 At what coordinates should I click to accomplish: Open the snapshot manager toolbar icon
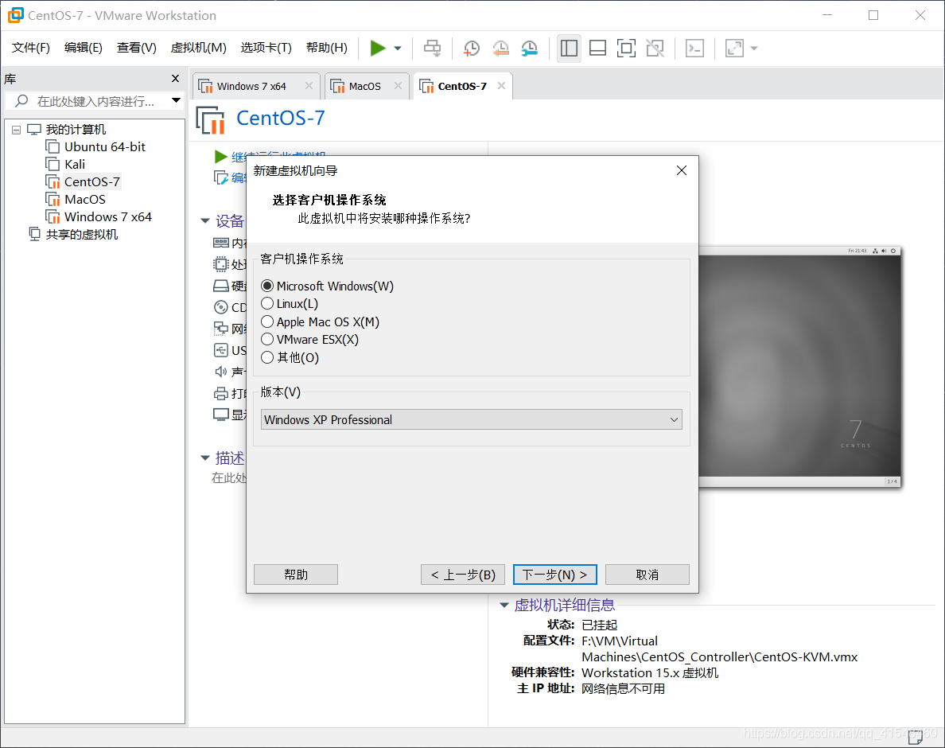coord(529,49)
